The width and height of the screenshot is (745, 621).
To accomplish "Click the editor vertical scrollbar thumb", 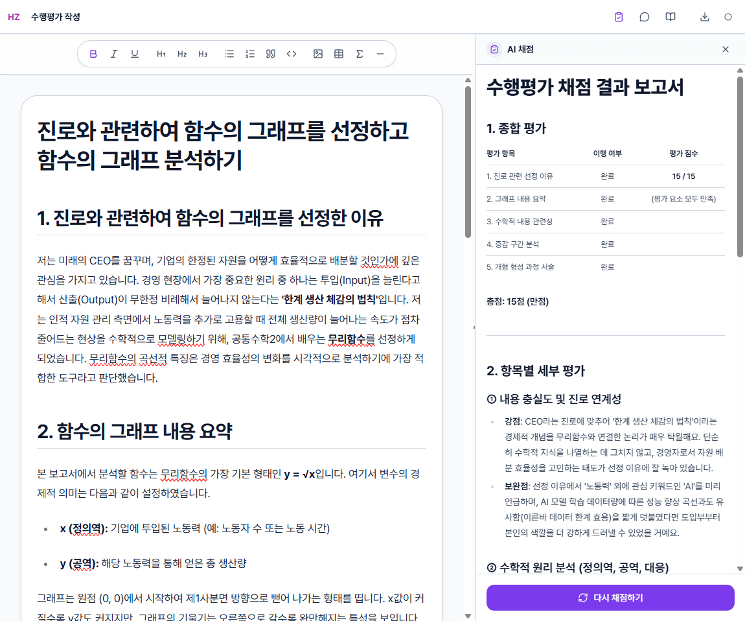I will click(x=468, y=161).
